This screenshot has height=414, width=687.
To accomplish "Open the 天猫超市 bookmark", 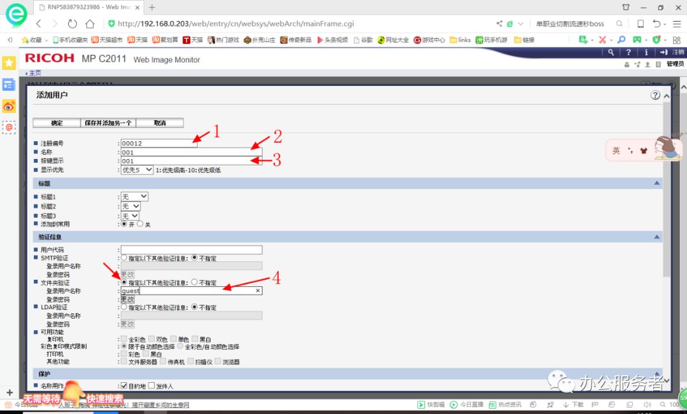I will 107,40.
